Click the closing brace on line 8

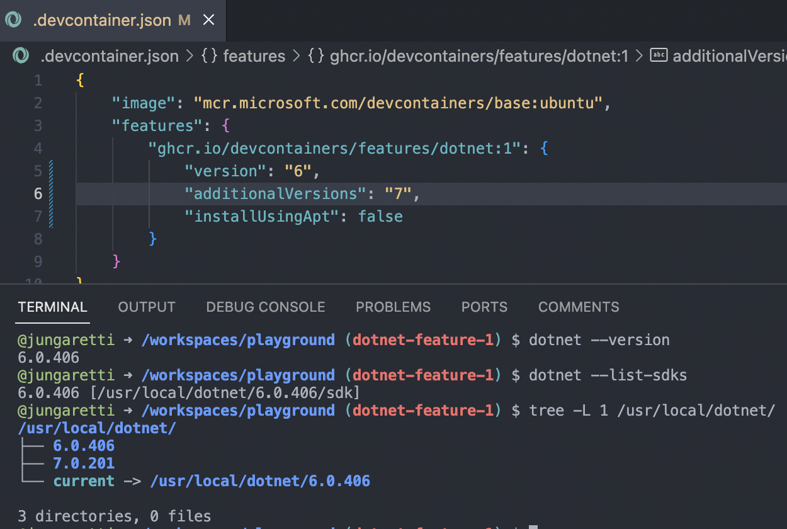coord(152,239)
